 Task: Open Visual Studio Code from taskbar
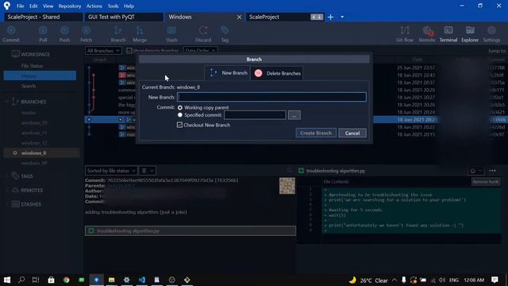141,280
